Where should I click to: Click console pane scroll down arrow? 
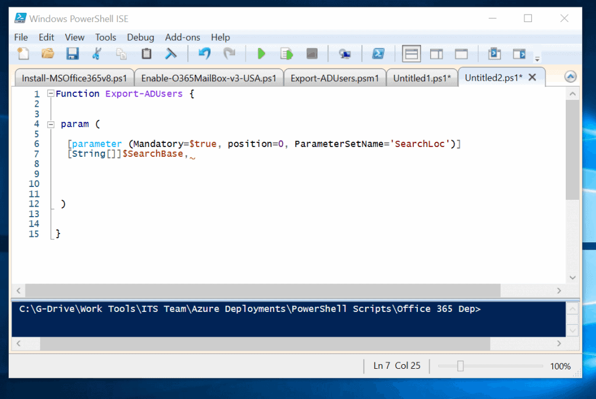573,330
